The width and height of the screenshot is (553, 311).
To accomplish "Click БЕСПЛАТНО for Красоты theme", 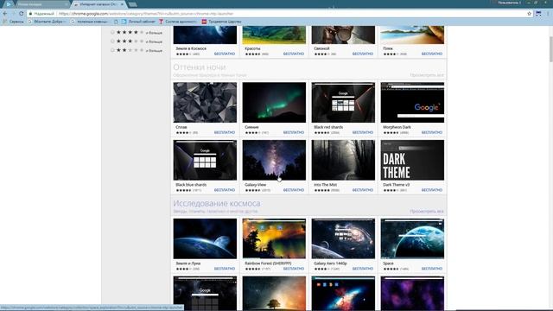I will click(x=294, y=54).
